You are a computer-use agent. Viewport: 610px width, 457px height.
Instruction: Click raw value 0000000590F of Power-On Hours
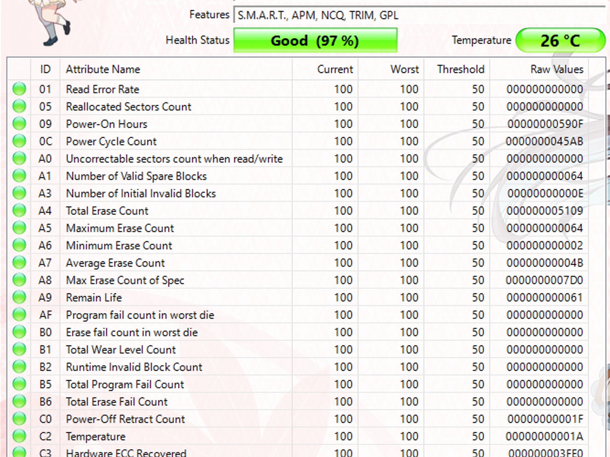(x=545, y=124)
